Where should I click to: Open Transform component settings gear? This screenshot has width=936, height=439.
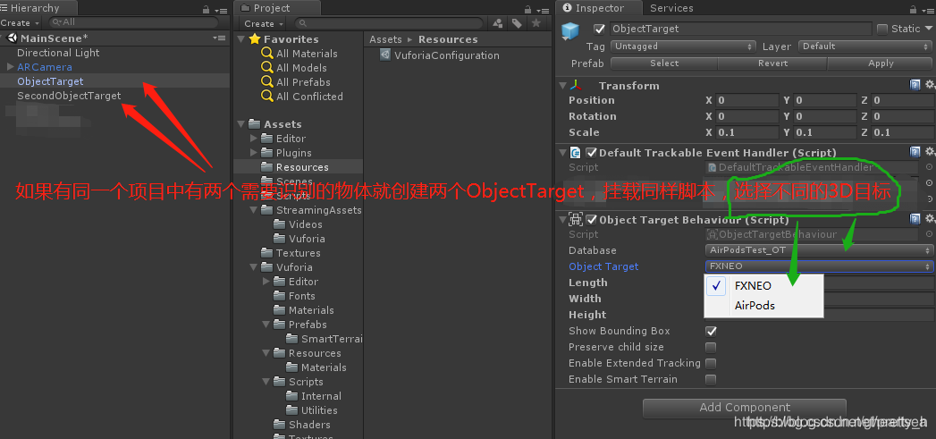[929, 86]
